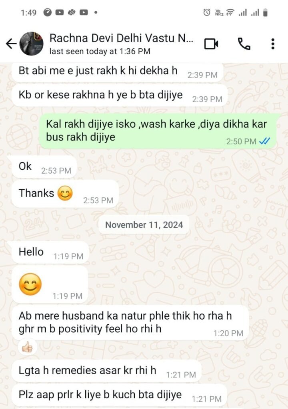Image resolution: width=288 pixels, height=409 pixels.
Task: Tap the thumbs-up reaction on husband message
Action: coord(27,347)
